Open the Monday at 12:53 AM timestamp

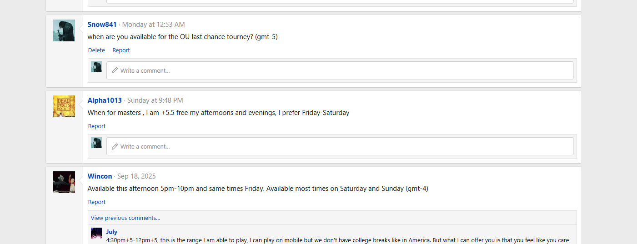[x=153, y=25]
